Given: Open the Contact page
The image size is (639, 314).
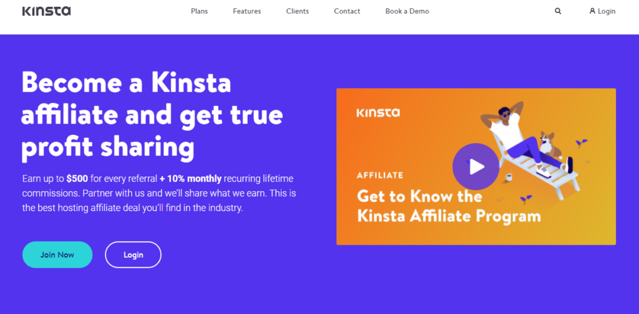Looking at the screenshot, I should [x=347, y=11].
